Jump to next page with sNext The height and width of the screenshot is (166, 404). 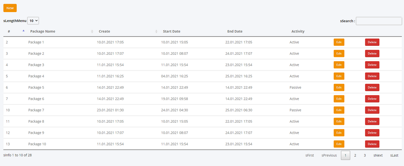click(x=378, y=155)
